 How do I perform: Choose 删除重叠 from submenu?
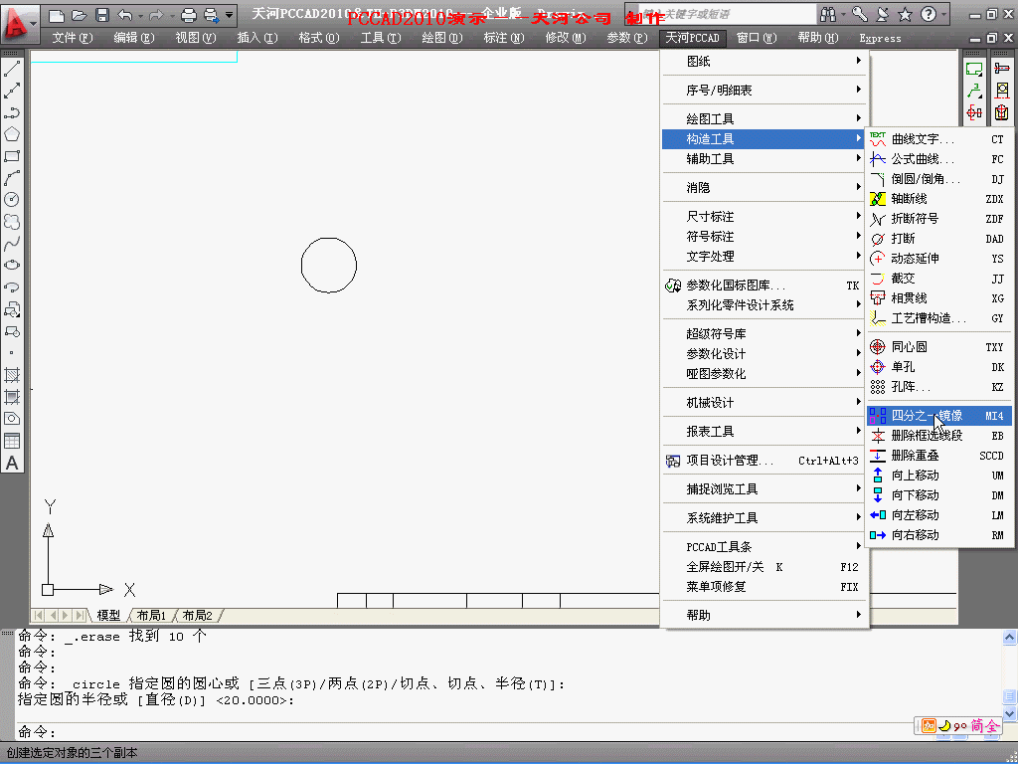[x=940, y=456]
